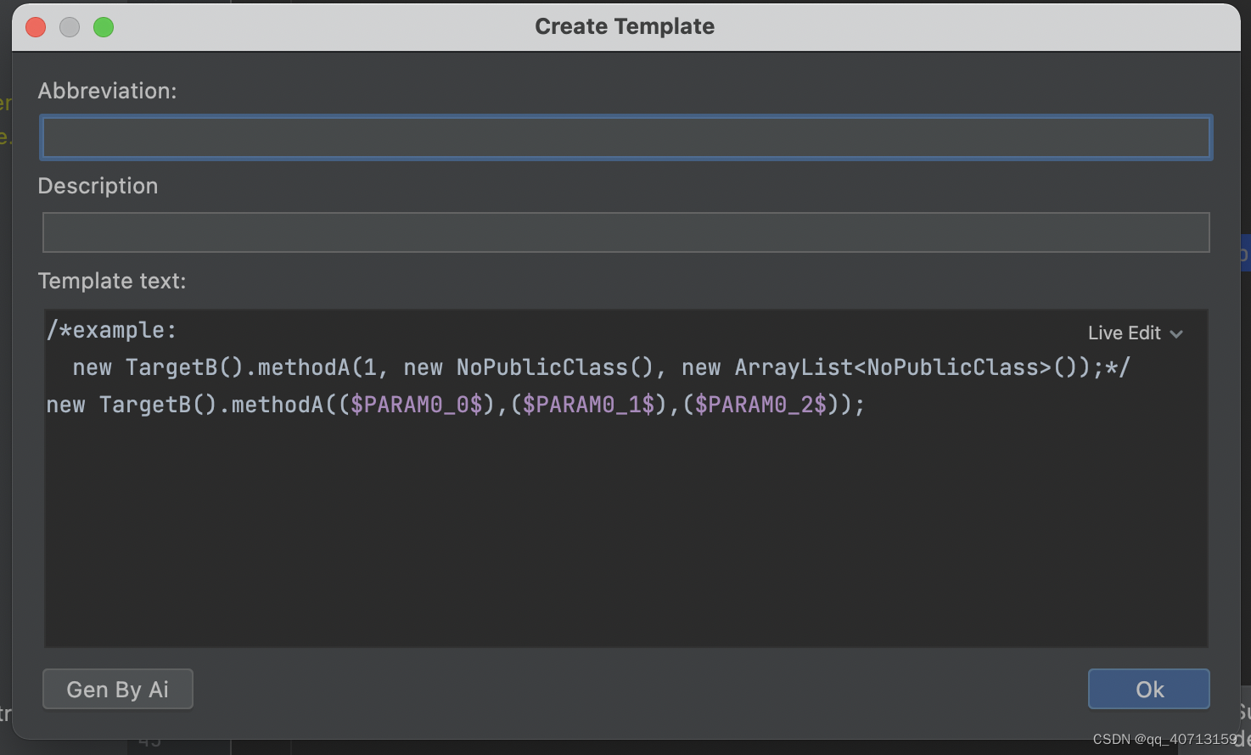1251x755 pixels.
Task: Click the 'Description' label
Action: point(98,186)
